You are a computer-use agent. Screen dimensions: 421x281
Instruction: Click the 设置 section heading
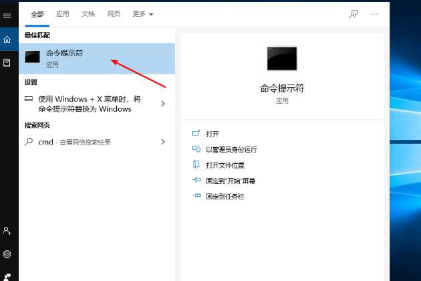pyautogui.click(x=31, y=82)
